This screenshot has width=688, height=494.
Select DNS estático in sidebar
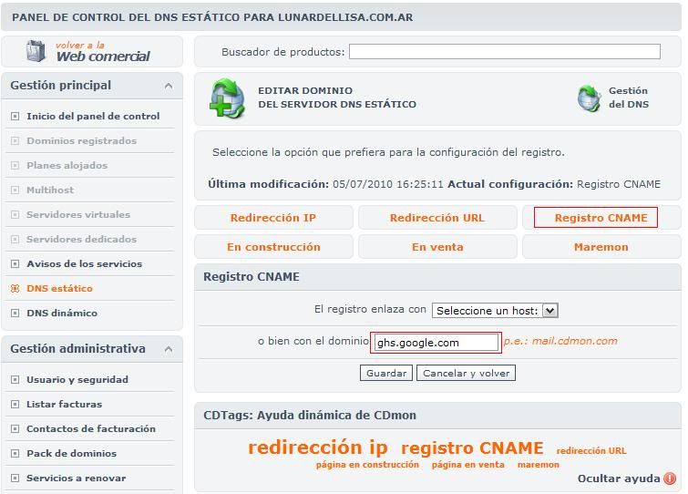(59, 288)
